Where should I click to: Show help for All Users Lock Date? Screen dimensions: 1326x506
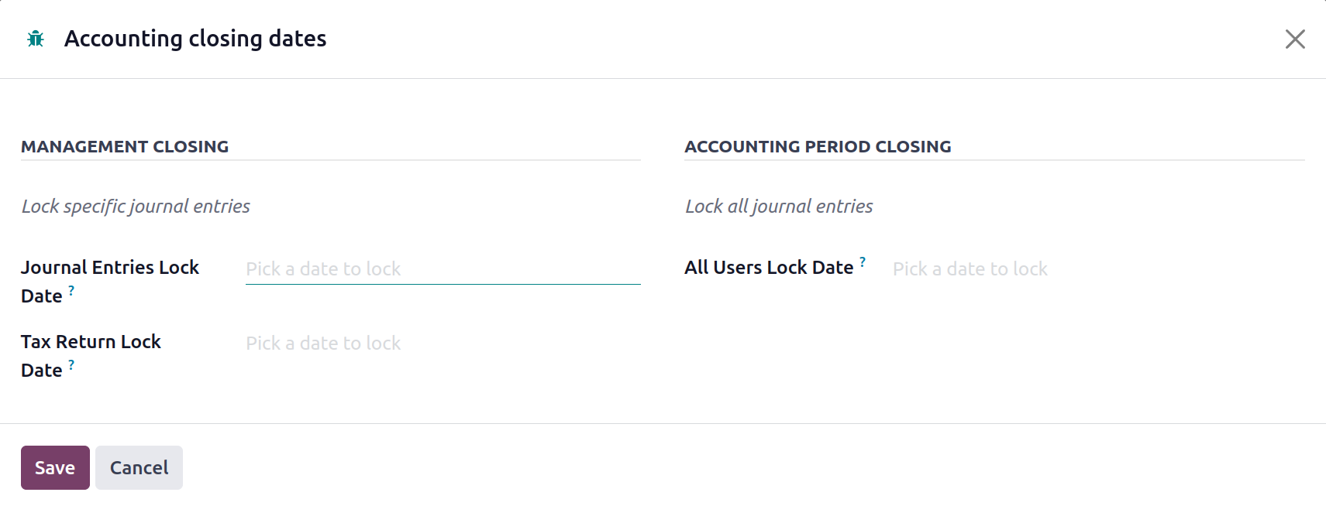(x=863, y=262)
